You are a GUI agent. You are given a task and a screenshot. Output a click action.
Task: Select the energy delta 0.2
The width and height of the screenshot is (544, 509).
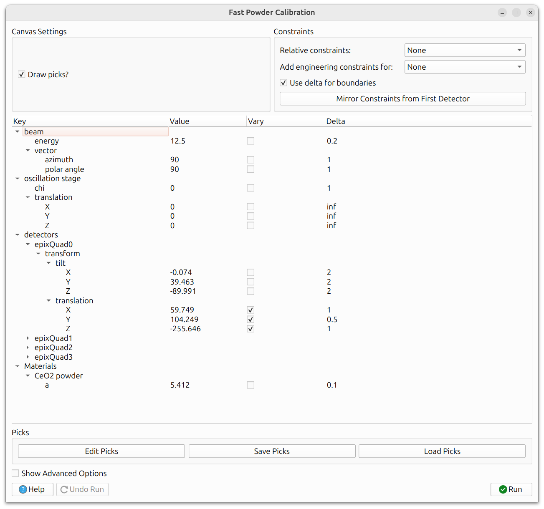coord(332,141)
